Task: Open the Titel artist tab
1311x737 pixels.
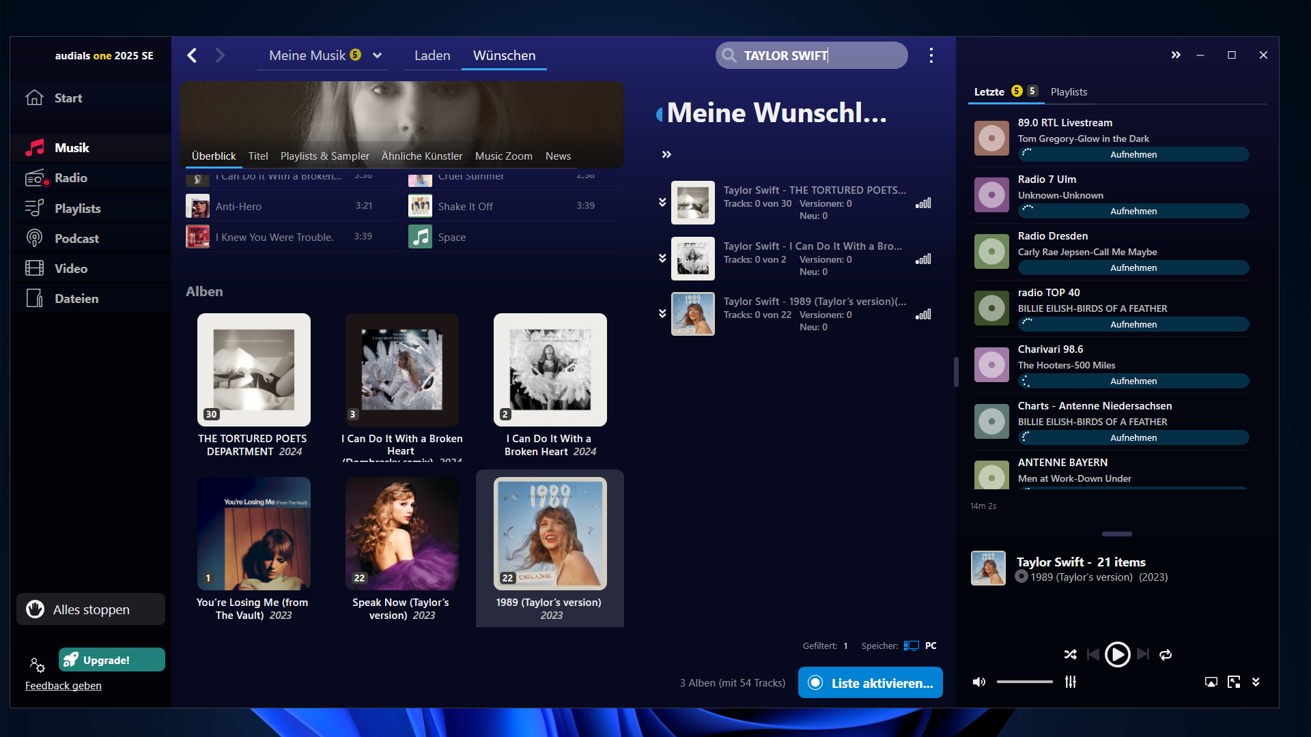Action: [258, 156]
